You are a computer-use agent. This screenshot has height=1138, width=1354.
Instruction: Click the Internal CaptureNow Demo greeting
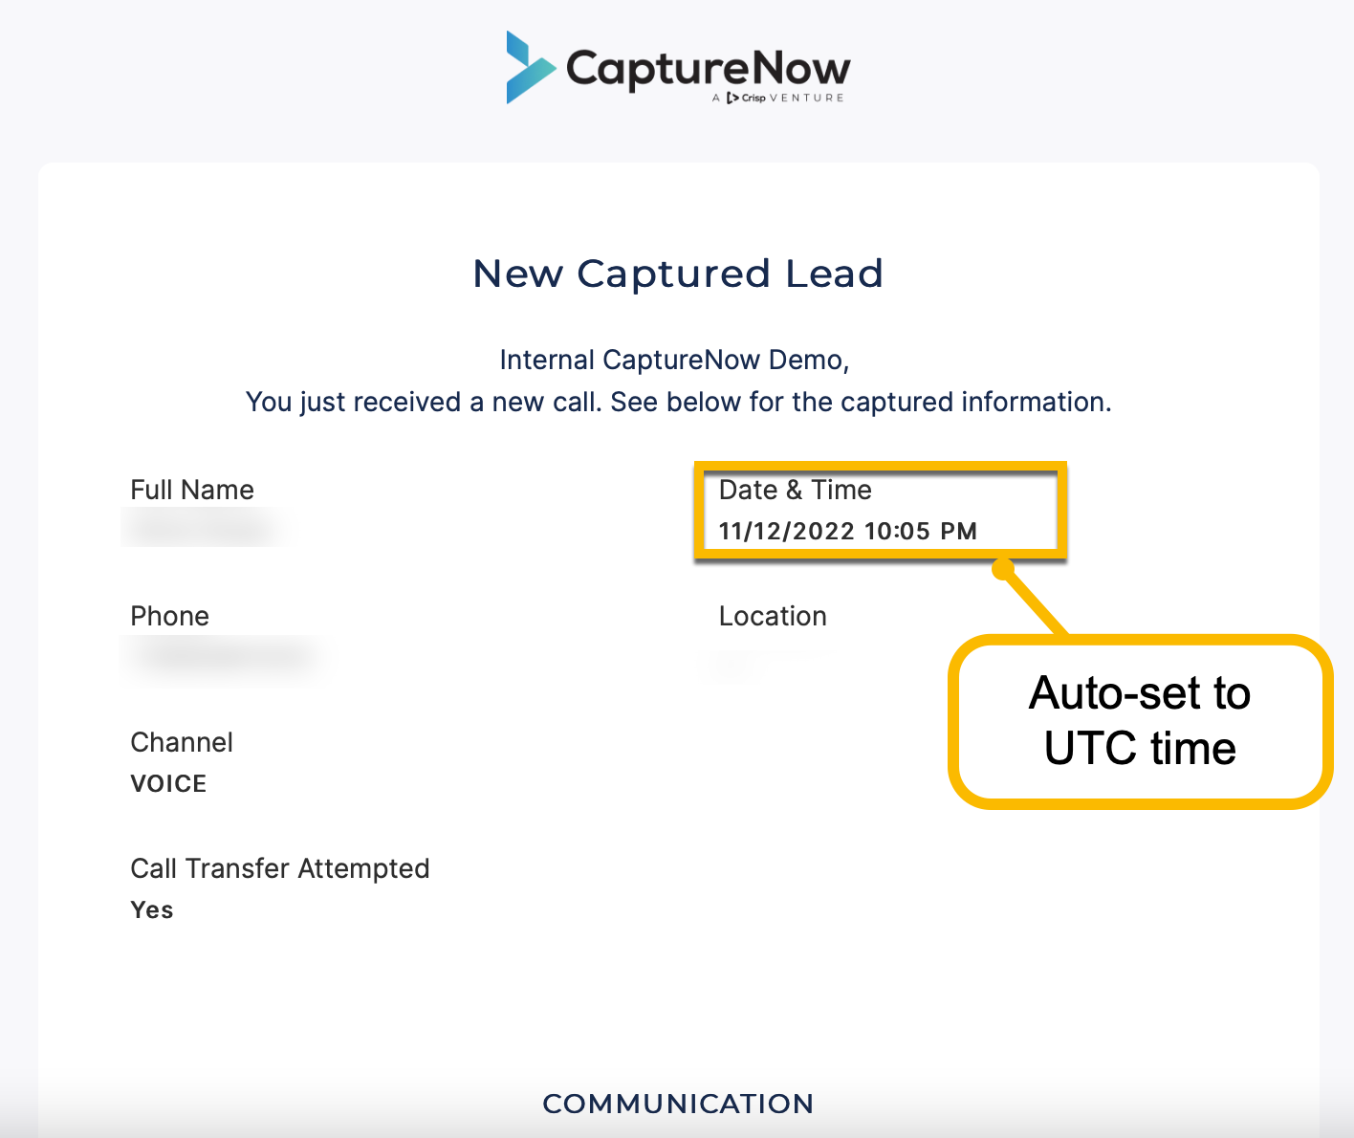point(674,360)
